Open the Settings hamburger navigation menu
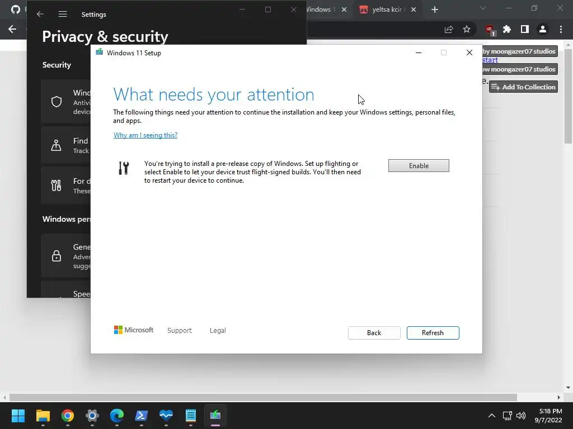Image resolution: width=573 pixels, height=429 pixels. click(x=63, y=14)
